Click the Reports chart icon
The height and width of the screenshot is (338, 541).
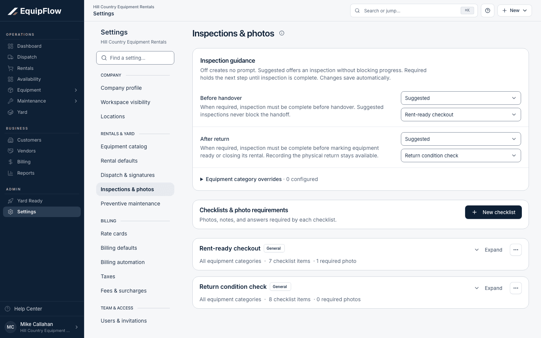[11, 173]
